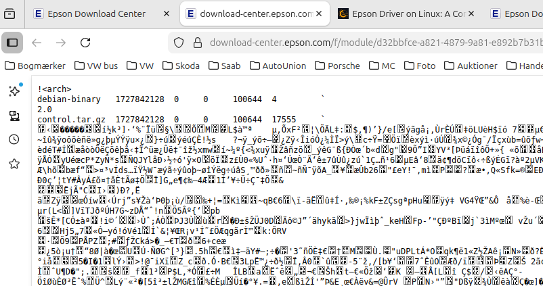The image size is (543, 286).
Task: Reload the current page
Action: (x=85, y=43)
